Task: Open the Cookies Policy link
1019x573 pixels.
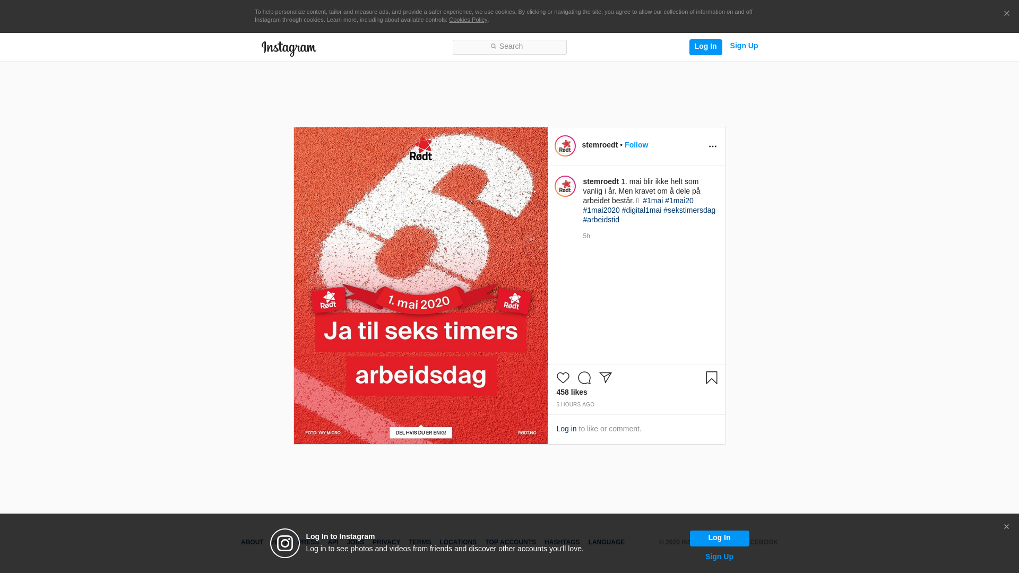Action: tap(468, 20)
